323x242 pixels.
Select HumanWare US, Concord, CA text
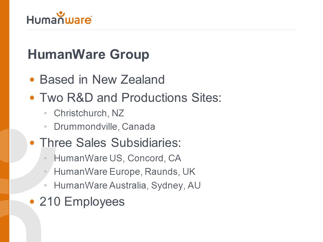pyautogui.click(x=117, y=158)
